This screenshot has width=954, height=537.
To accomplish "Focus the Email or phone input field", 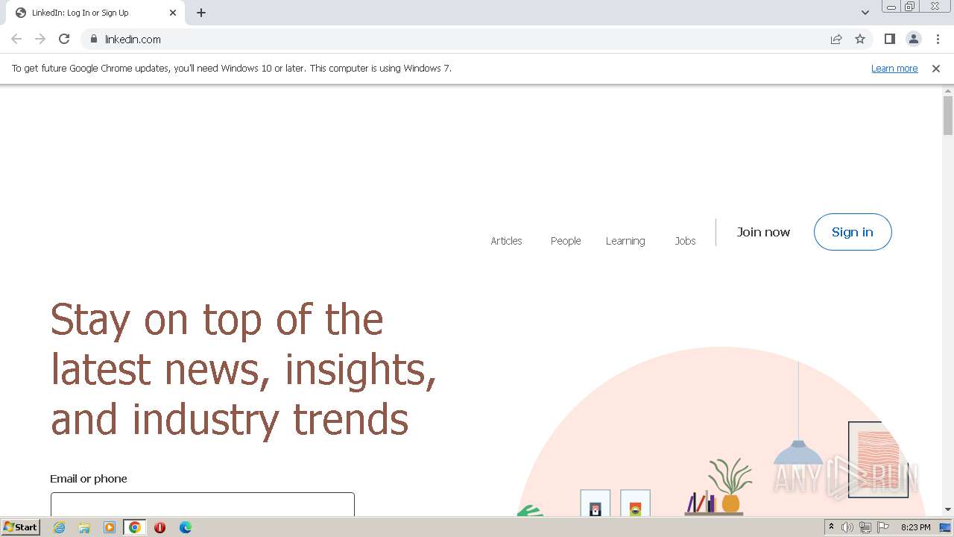I will click(x=203, y=504).
